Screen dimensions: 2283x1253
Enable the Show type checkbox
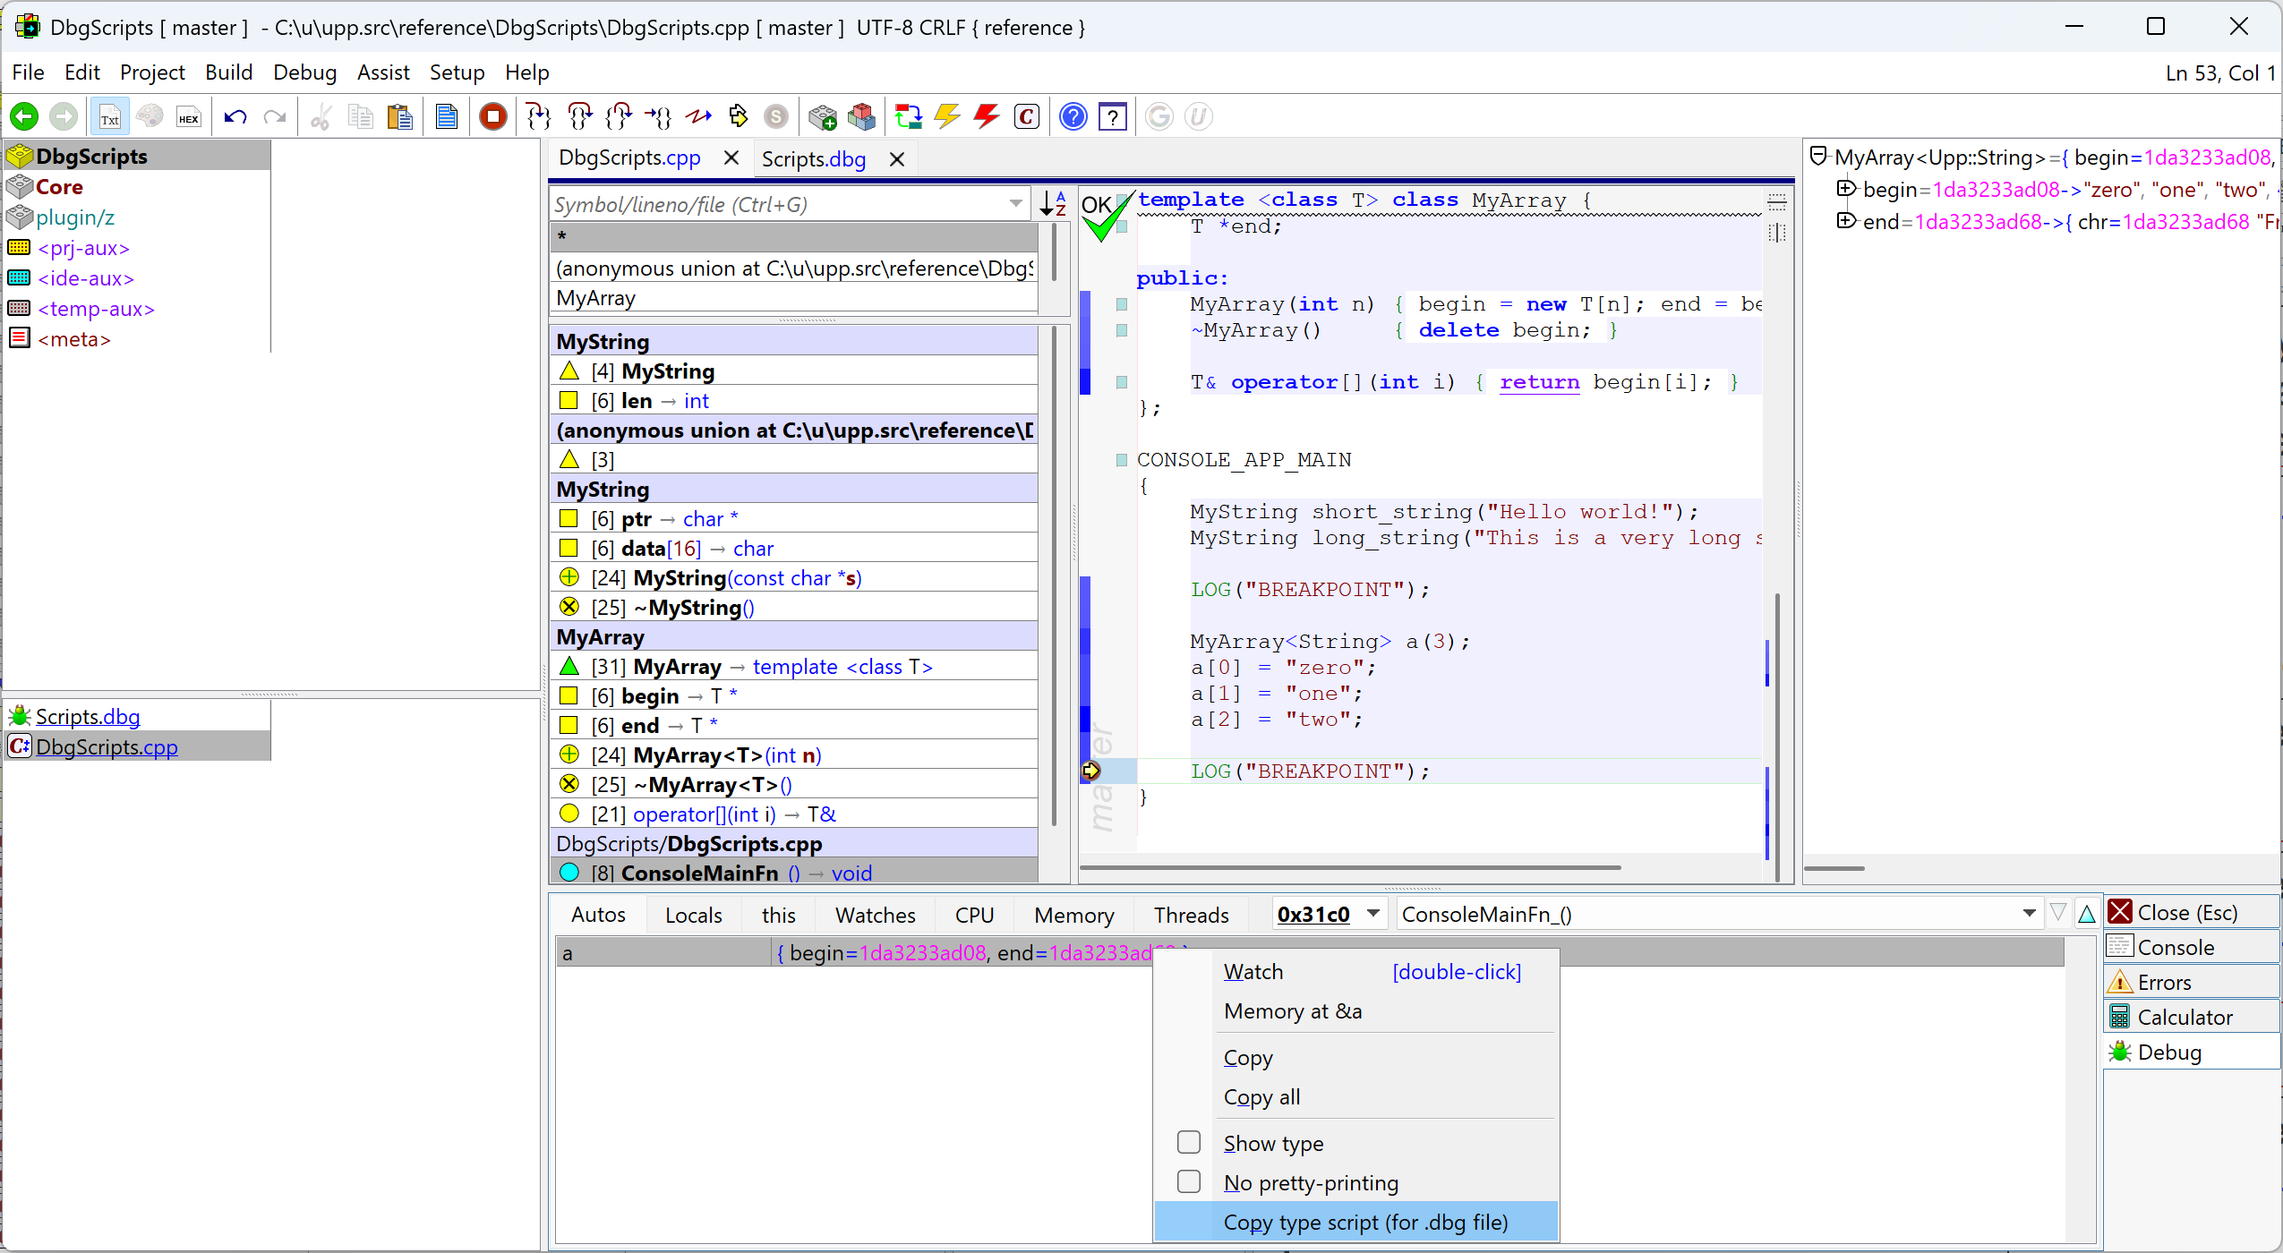pos(1189,1142)
